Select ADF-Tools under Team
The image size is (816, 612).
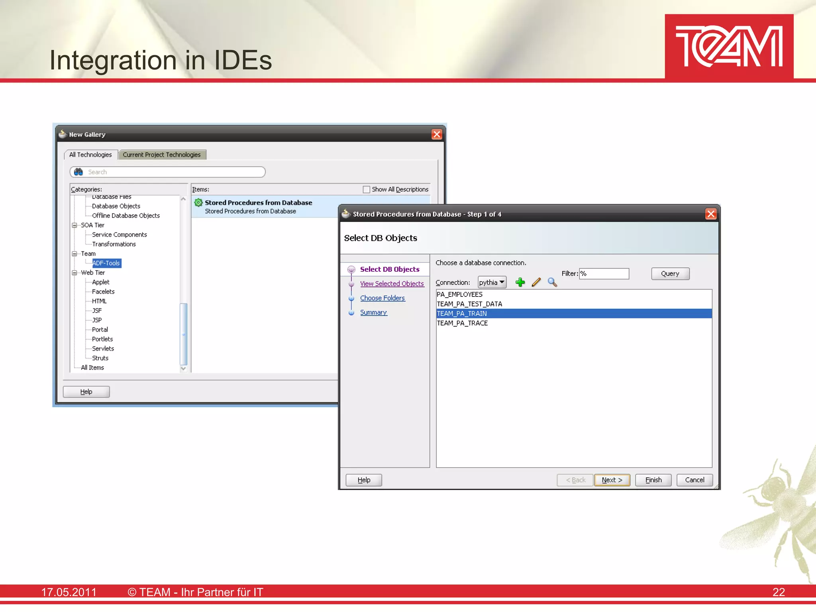106,263
